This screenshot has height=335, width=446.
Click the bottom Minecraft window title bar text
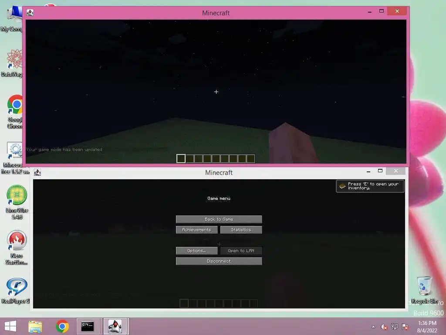[219, 173]
